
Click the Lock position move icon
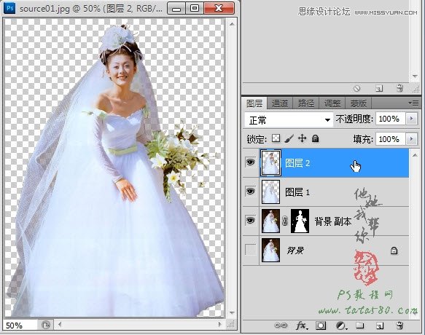(303, 138)
